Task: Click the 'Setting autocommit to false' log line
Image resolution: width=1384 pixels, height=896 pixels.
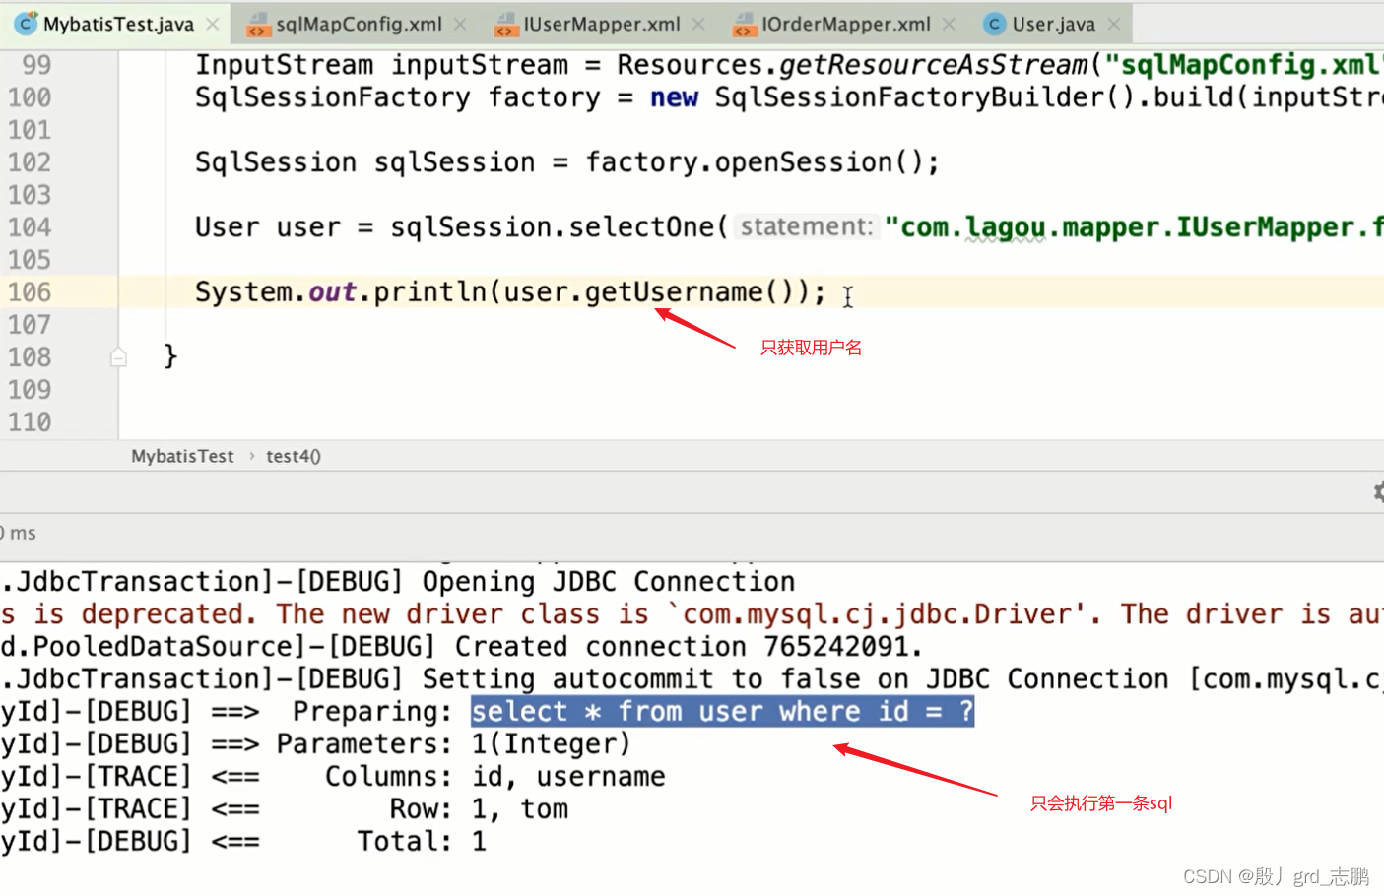Action: coord(691,679)
